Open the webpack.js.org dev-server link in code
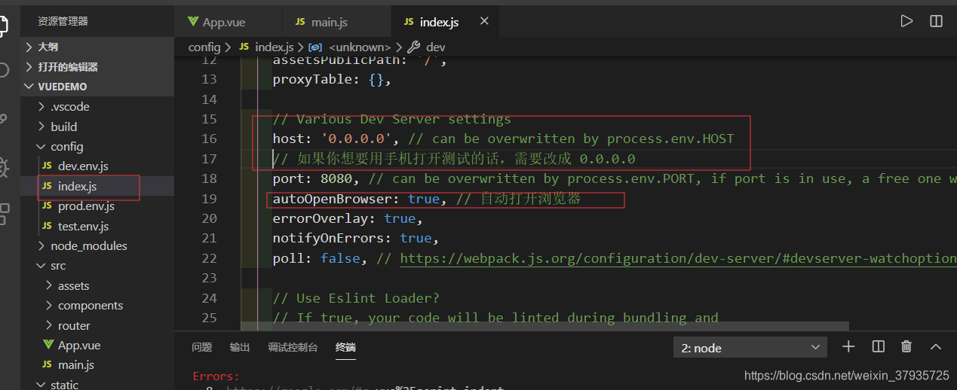 [x=678, y=258]
